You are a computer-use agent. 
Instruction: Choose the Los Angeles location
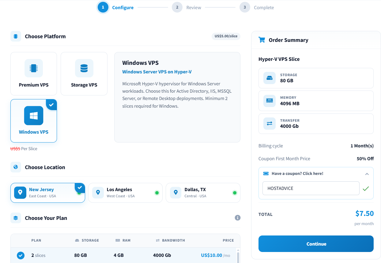pyautogui.click(x=125, y=193)
